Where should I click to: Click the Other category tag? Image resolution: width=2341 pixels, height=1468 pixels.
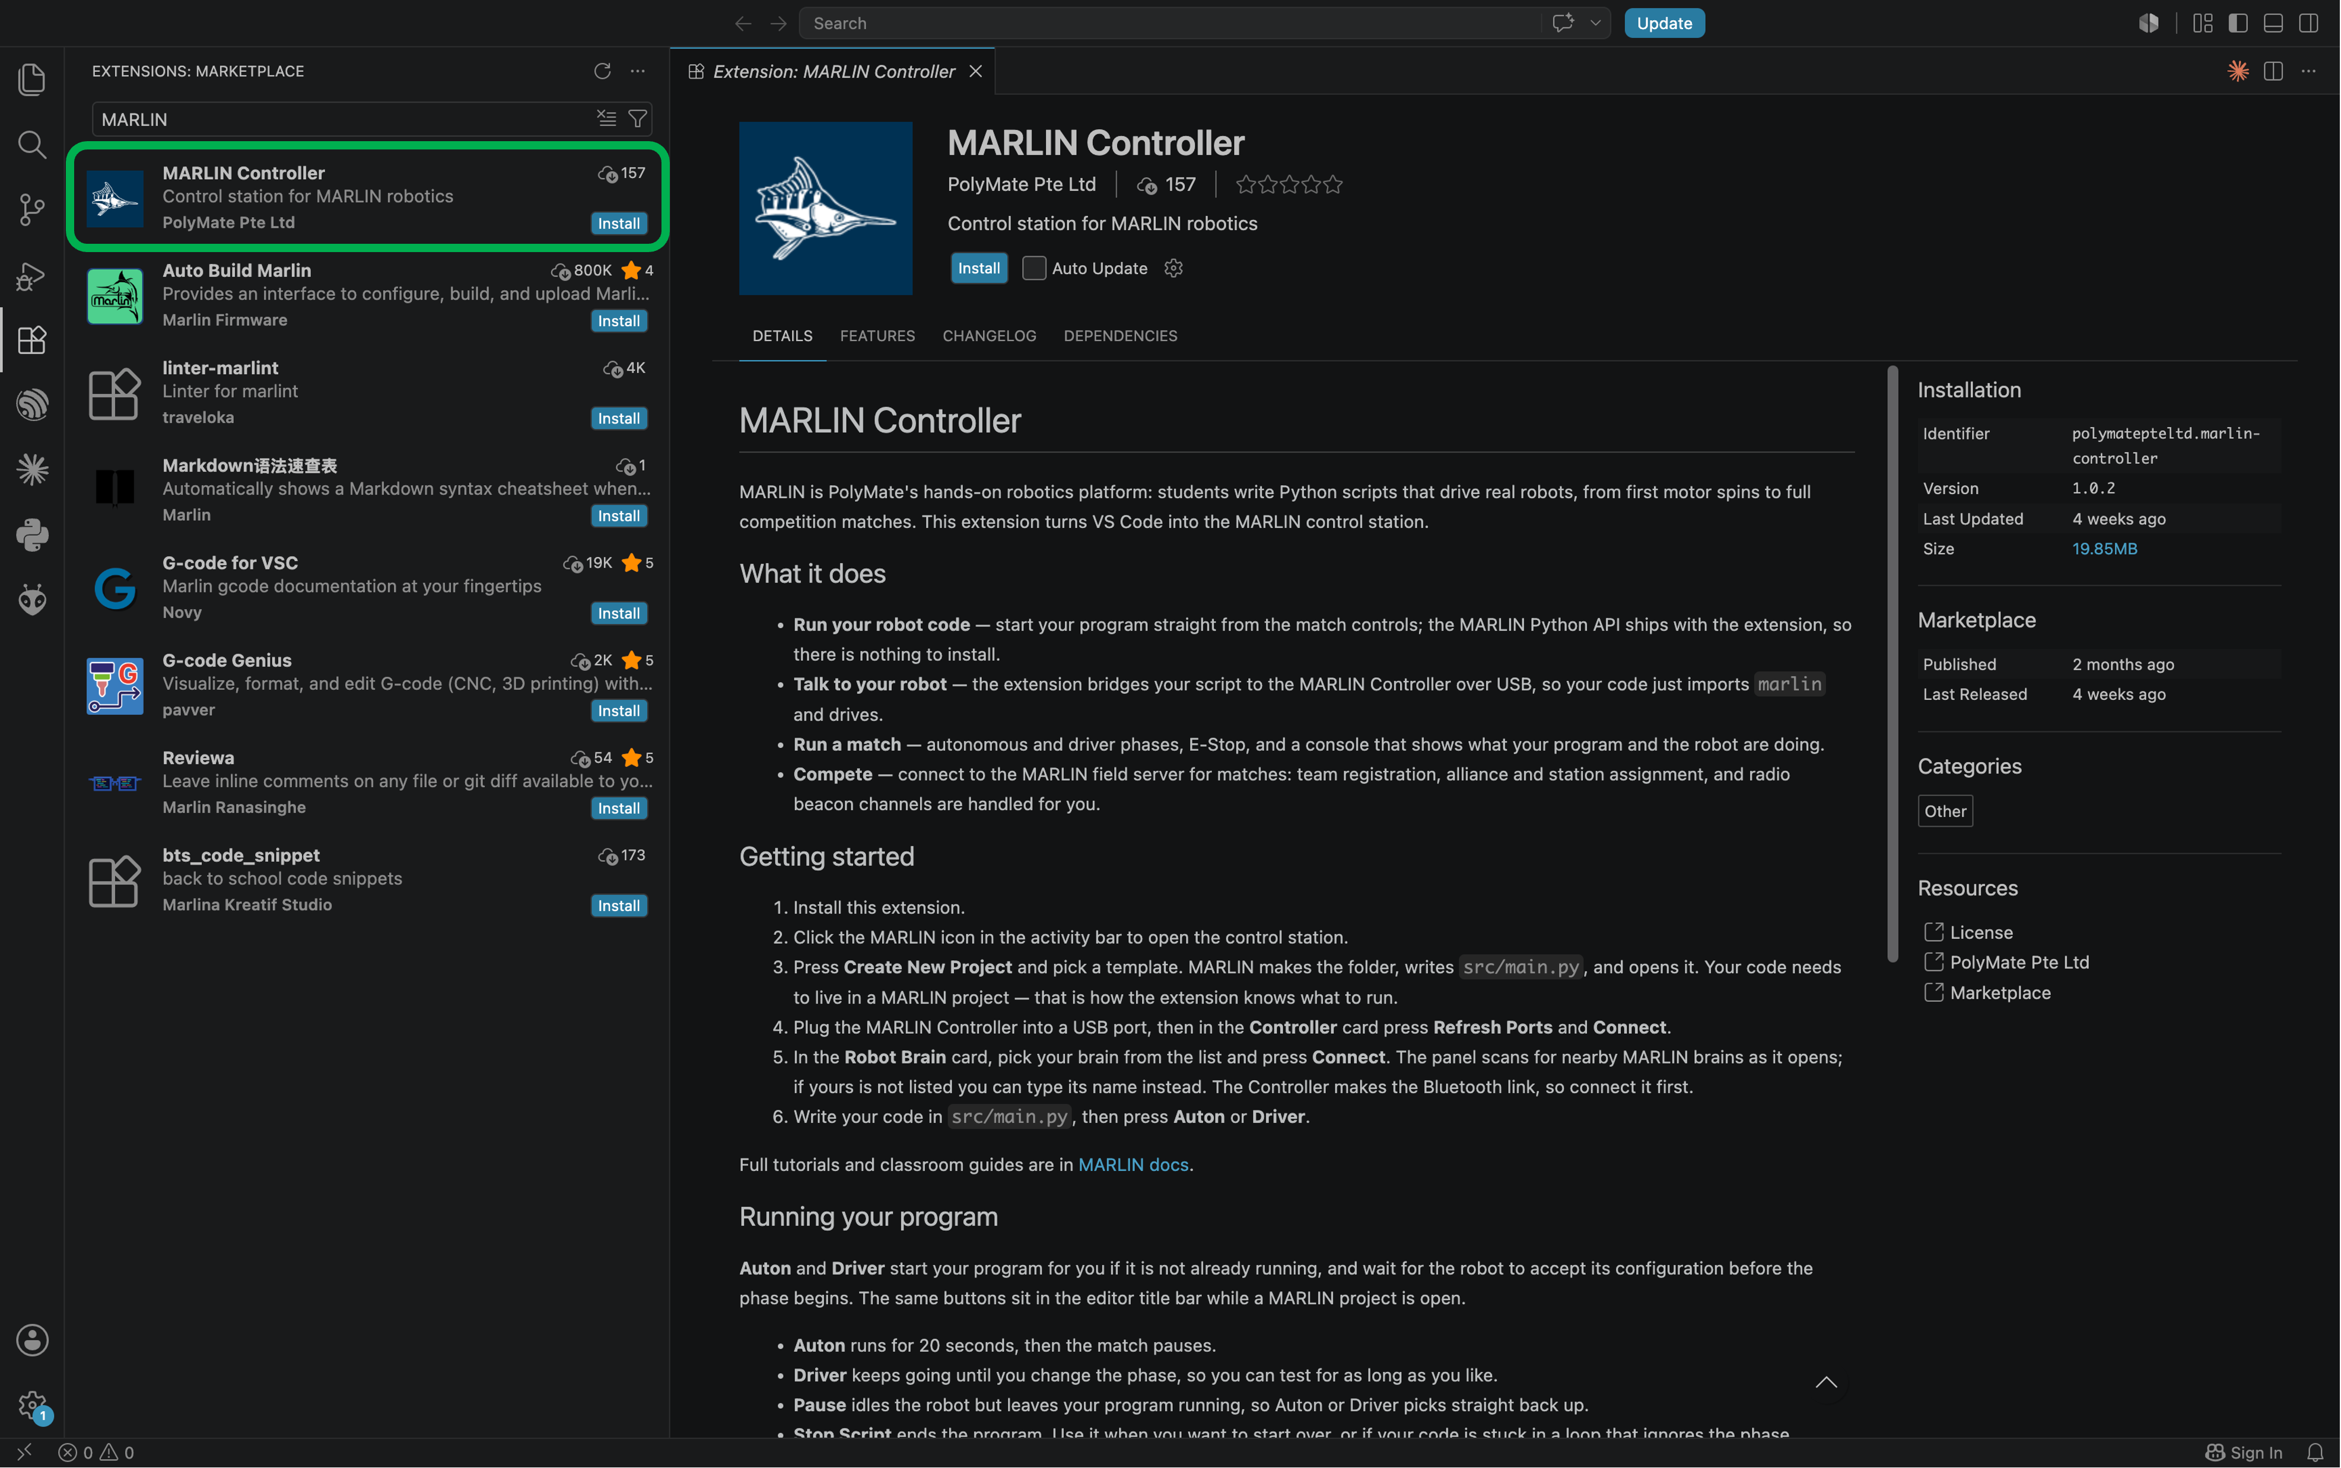tap(1945, 811)
